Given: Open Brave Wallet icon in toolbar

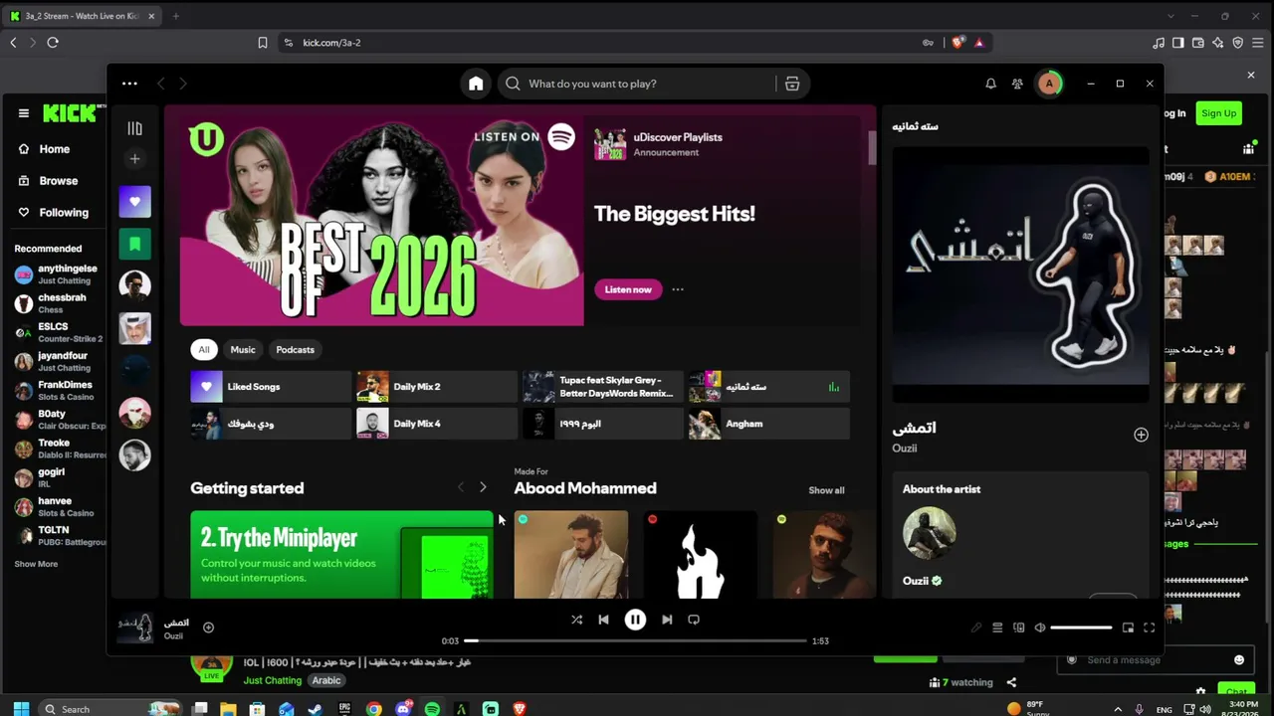Looking at the screenshot, I should (1198, 43).
